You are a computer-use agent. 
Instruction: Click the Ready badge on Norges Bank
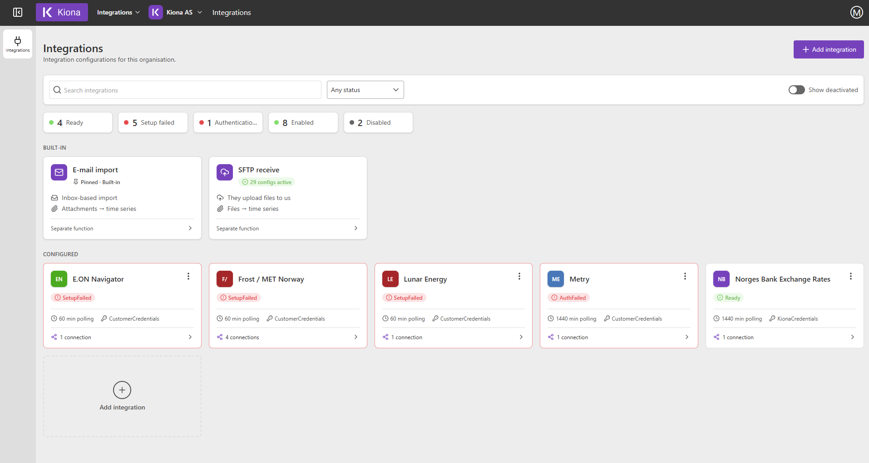(x=729, y=297)
